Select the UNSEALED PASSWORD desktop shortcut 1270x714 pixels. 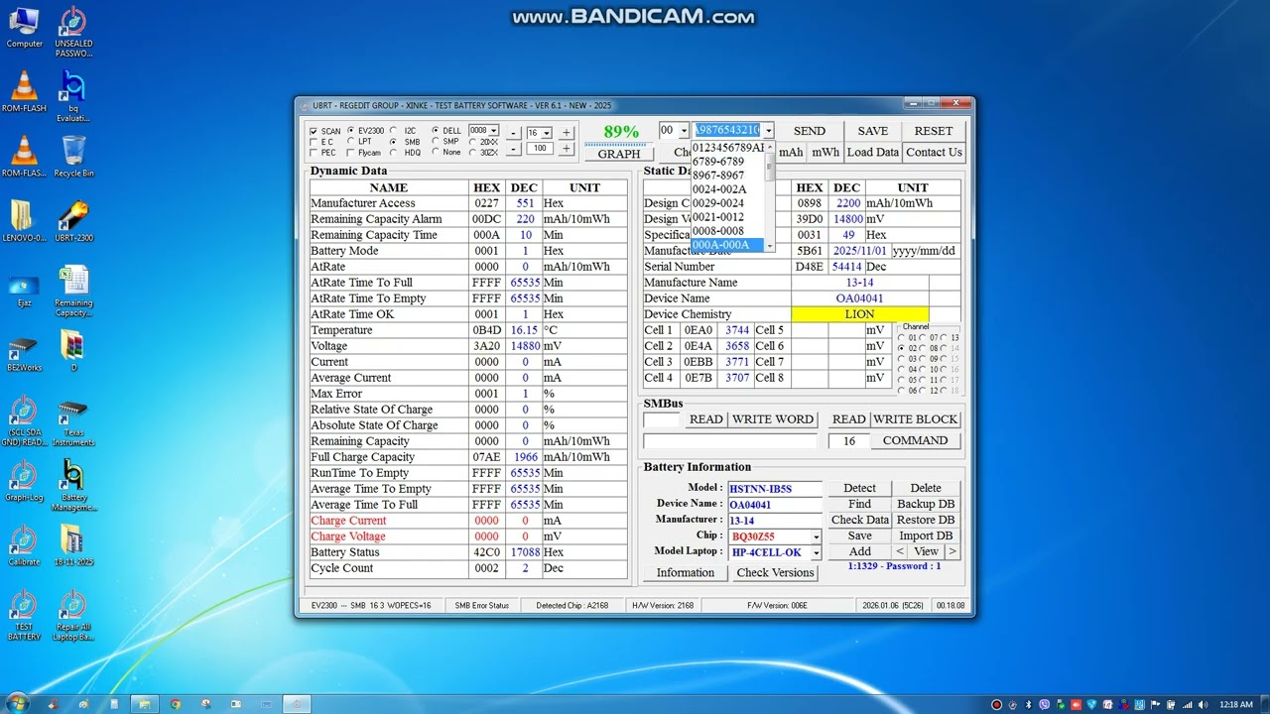(73, 32)
